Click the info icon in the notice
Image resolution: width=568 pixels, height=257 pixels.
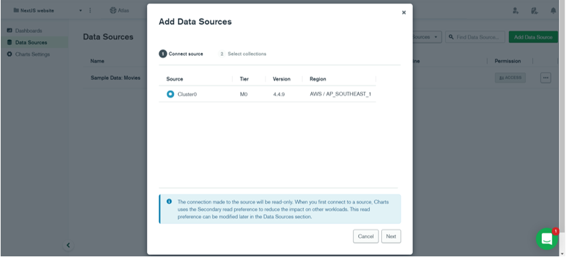click(169, 201)
